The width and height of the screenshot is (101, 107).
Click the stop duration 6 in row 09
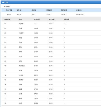[64, 61]
